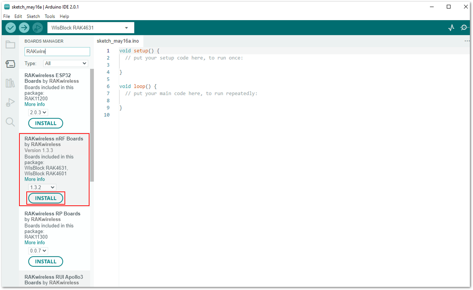Open the File menu
Image resolution: width=473 pixels, height=290 pixels.
7,16
